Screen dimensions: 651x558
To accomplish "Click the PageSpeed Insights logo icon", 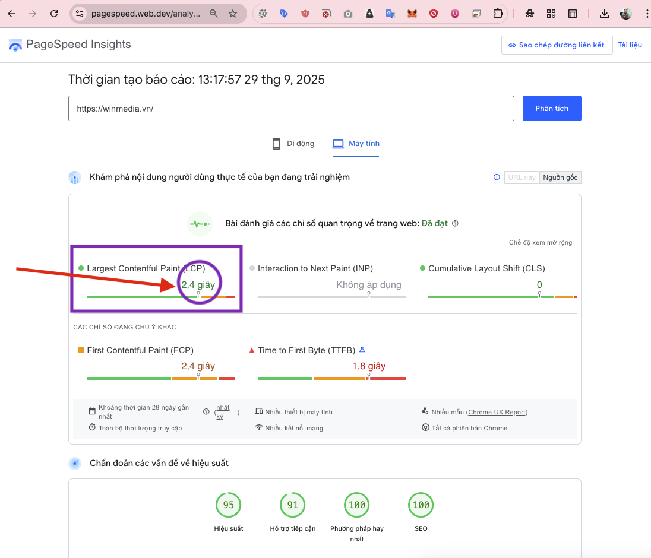I will click(x=15, y=45).
